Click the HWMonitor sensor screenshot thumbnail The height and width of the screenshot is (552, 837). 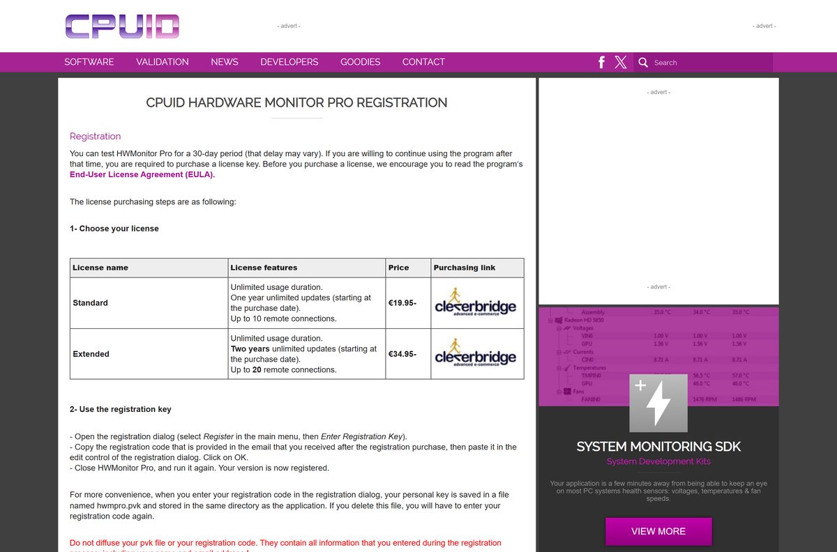pos(658,355)
